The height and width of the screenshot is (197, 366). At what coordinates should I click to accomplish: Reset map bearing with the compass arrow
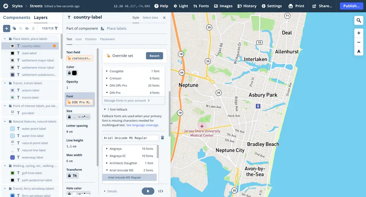(359, 51)
